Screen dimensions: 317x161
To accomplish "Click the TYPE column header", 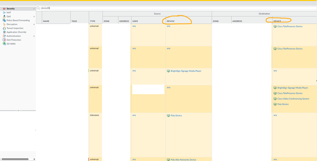I will pyautogui.click(x=92, y=21).
